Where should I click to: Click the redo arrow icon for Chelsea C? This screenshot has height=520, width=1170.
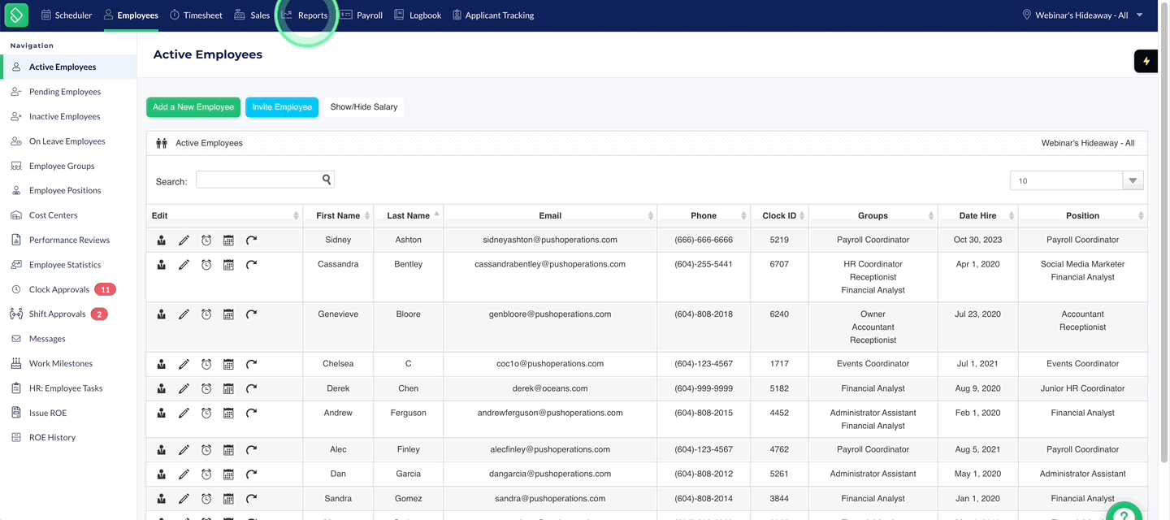coord(251,364)
